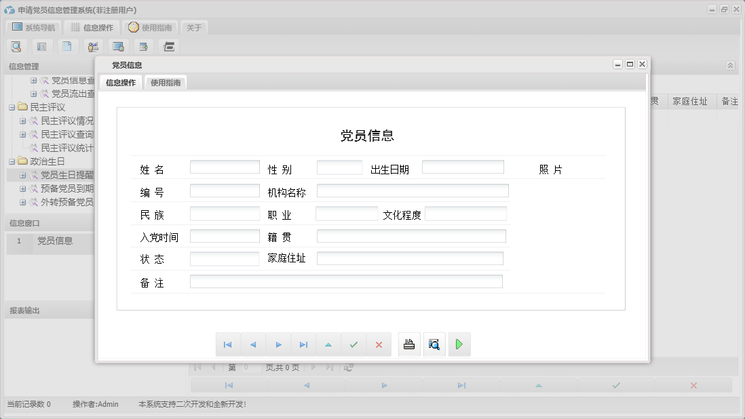Viewport: 745px width, 419px height.
Task: Run the green execute arrow in the form
Action: click(x=459, y=344)
